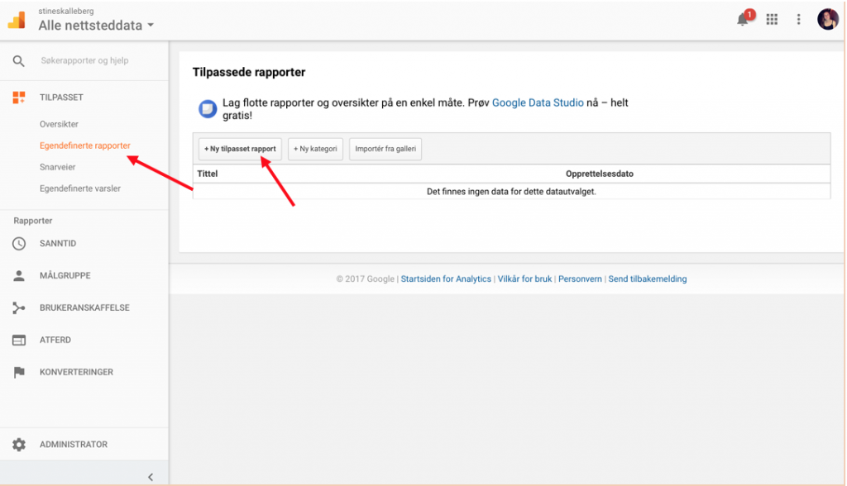Click the Tilpasset dashboard icon
847x486 pixels.
19,98
